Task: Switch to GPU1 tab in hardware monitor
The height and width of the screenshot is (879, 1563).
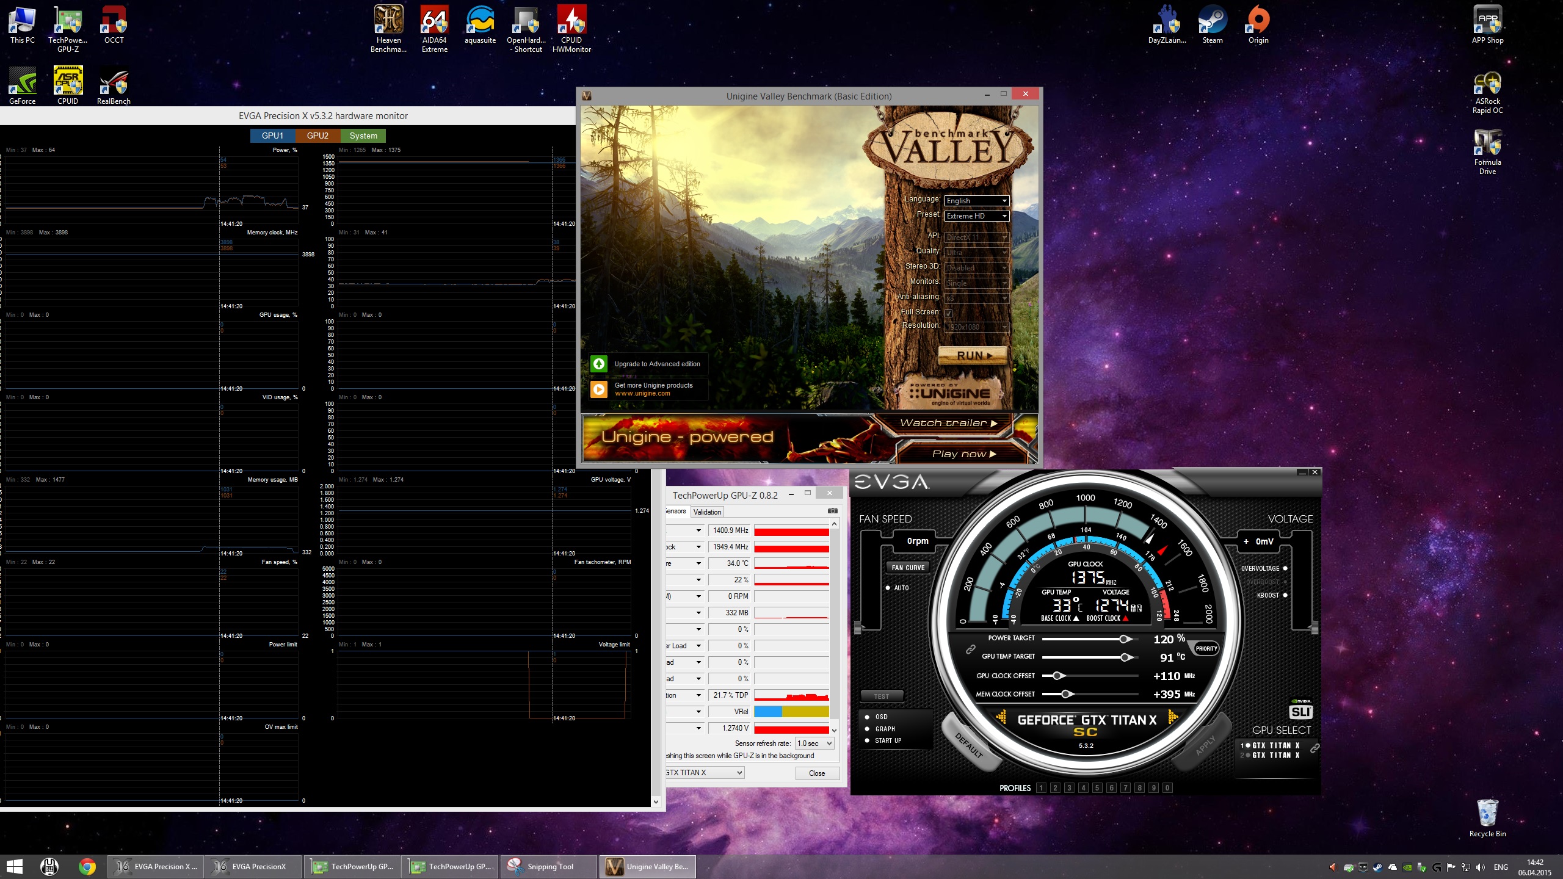Action: [x=272, y=136]
